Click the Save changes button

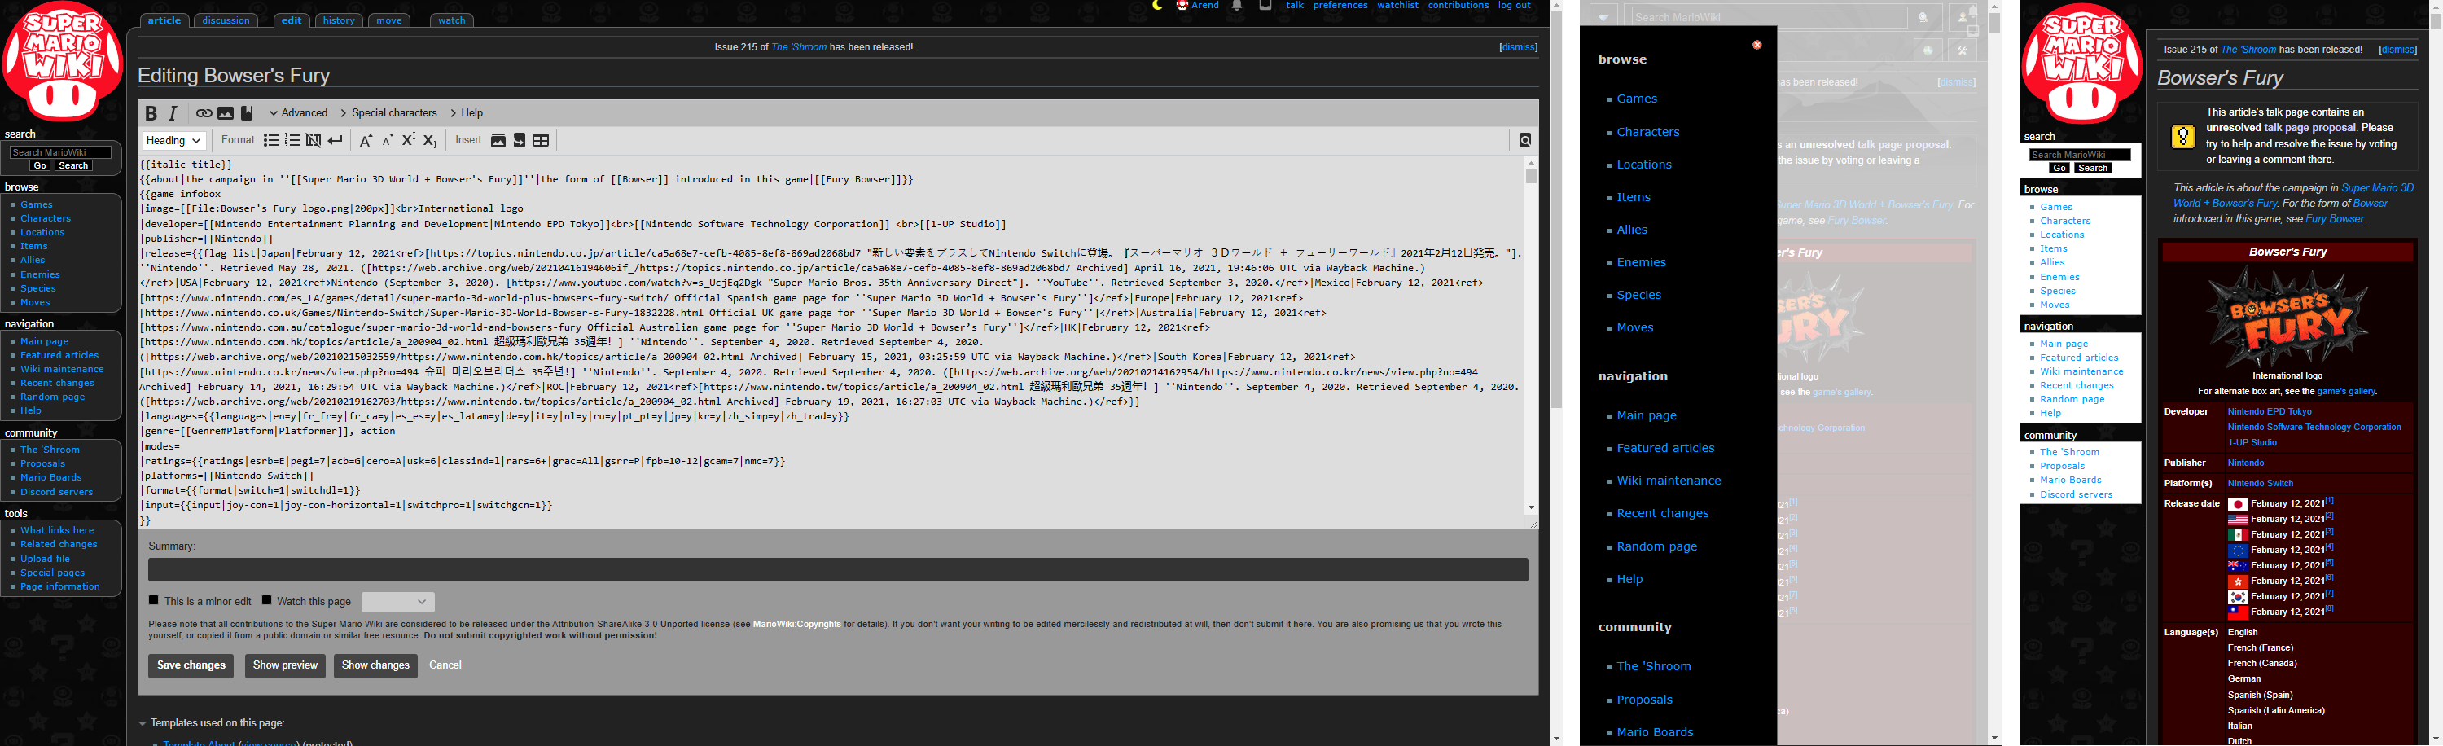click(191, 665)
